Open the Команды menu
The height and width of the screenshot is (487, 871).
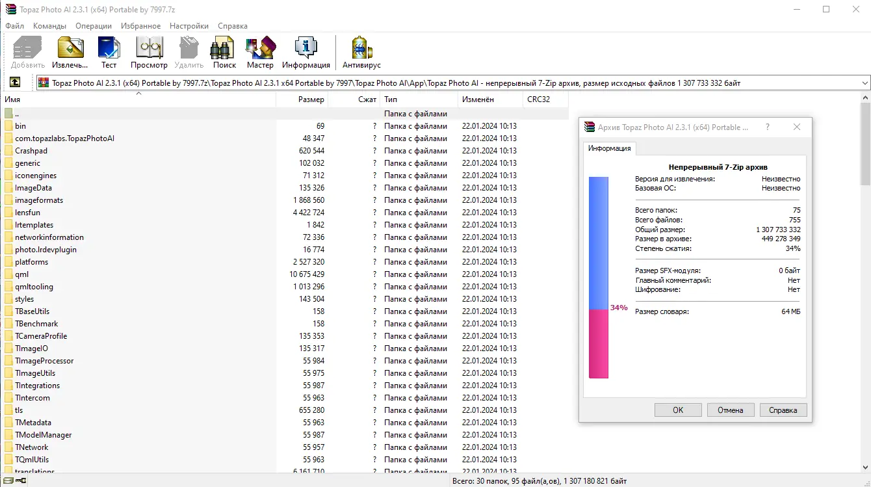click(49, 26)
